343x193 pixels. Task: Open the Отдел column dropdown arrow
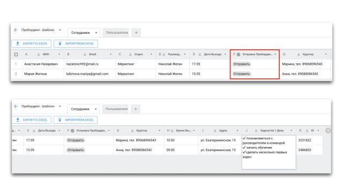point(151,54)
